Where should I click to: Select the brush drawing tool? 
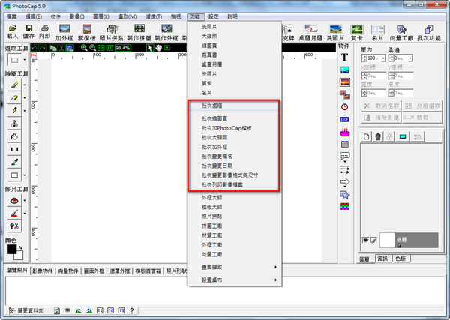14,85
